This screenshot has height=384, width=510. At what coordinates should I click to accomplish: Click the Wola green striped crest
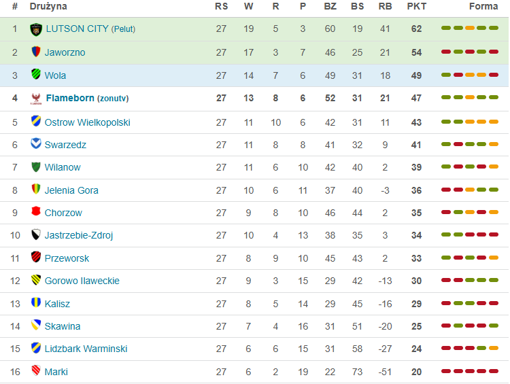(x=36, y=75)
